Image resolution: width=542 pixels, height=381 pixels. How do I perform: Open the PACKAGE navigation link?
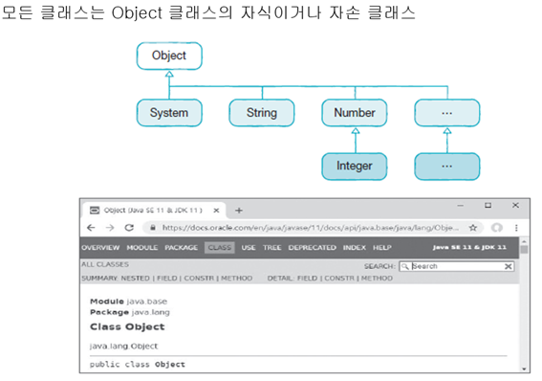(181, 247)
